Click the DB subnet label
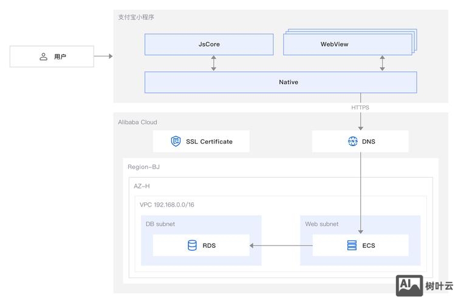Screen dimensions: 458x303 tap(160, 224)
